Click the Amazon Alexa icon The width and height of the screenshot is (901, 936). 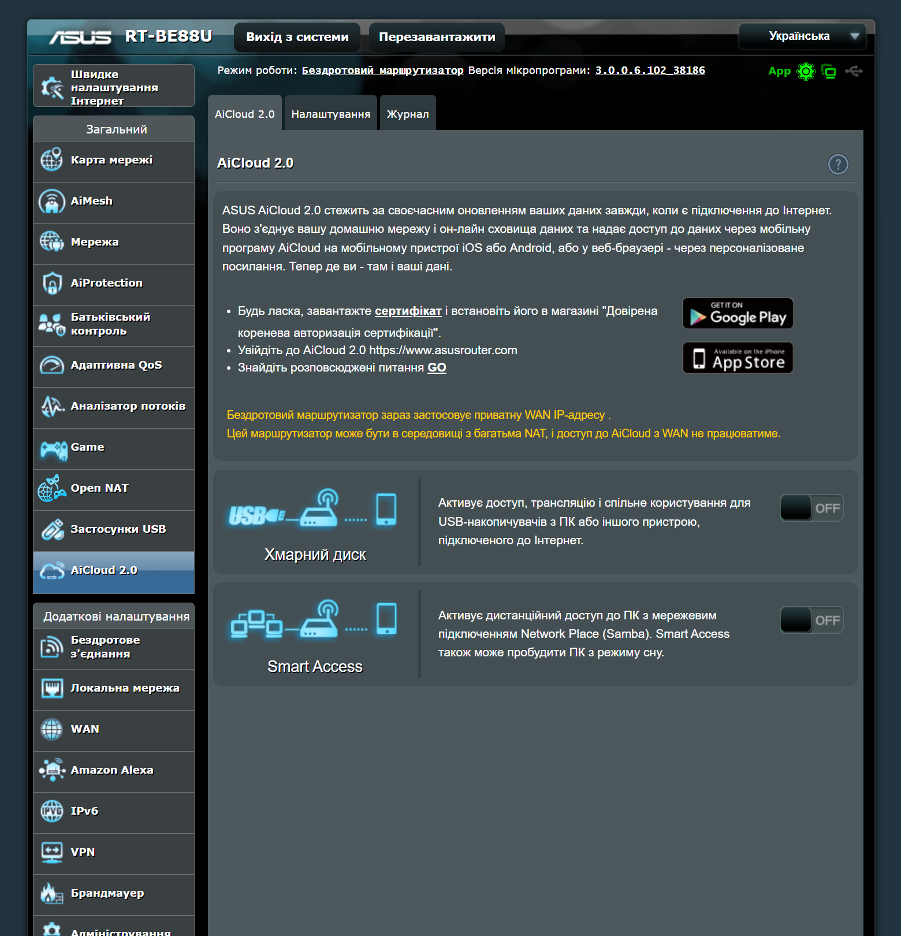tap(52, 770)
